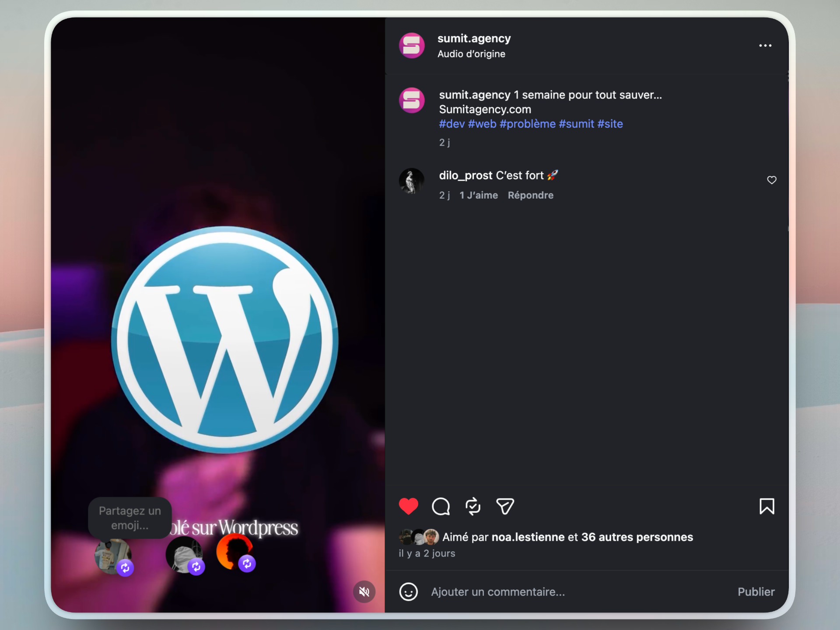Repost the reel using the repost icon
Screen dimensions: 840x630
tap(473, 507)
